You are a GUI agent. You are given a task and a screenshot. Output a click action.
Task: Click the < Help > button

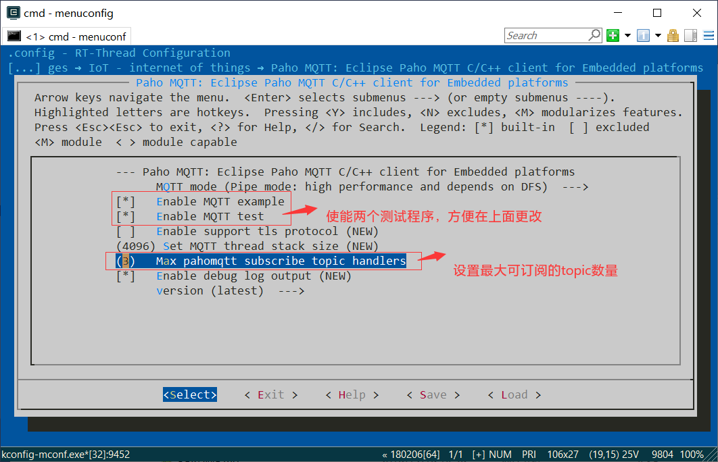[352, 394]
